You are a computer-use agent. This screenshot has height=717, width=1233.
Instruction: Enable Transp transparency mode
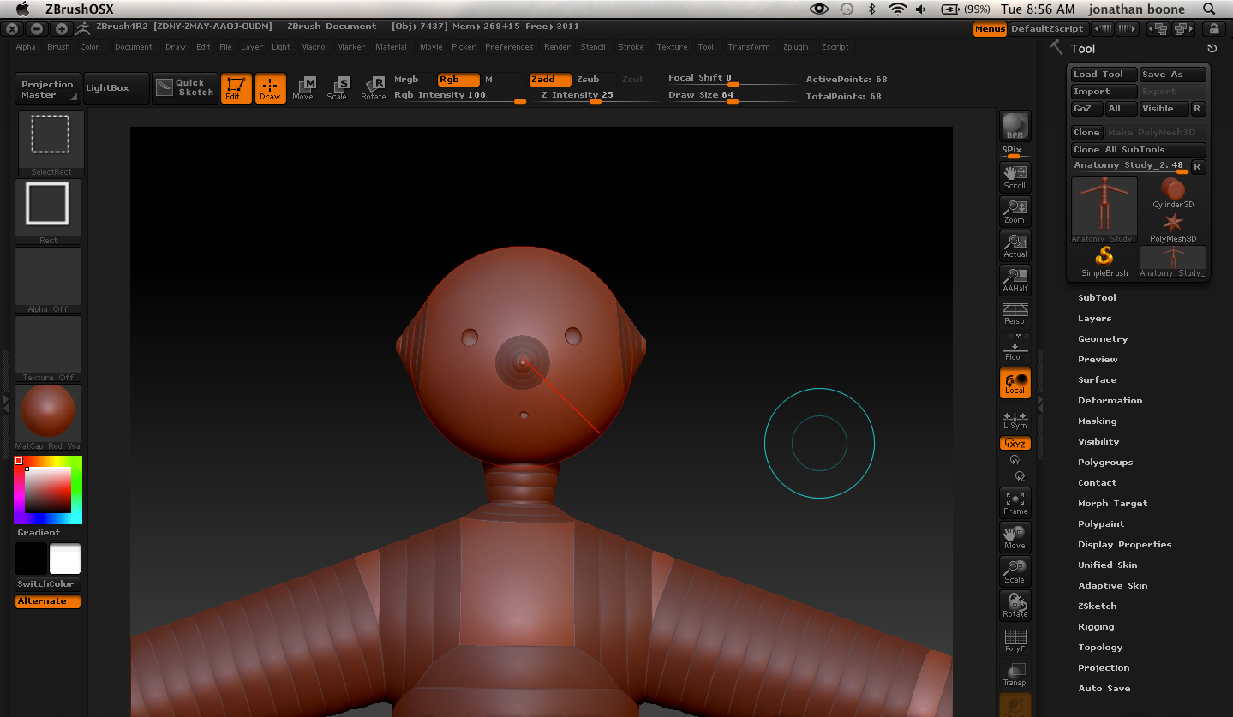coord(1015,673)
